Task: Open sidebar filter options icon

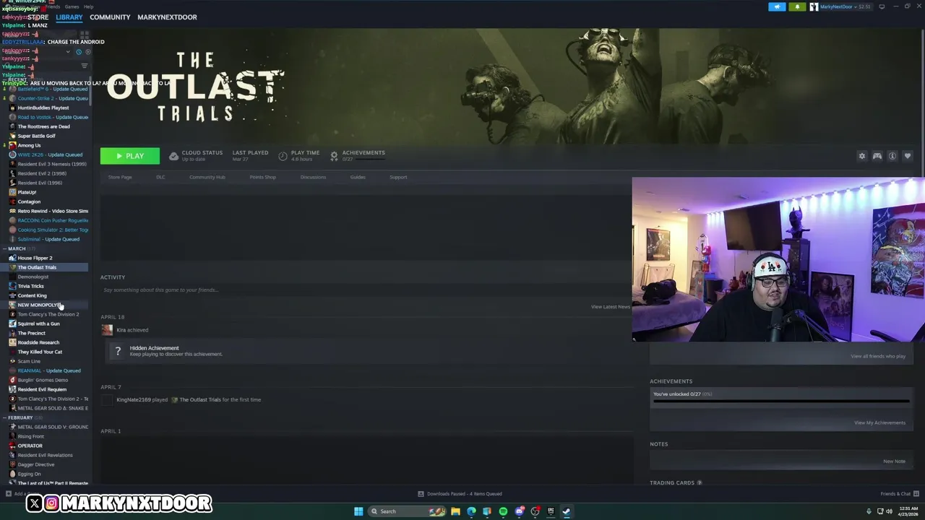Action: (x=84, y=66)
